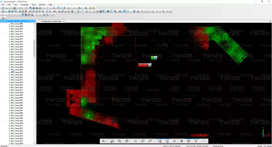Viewport: 272px width, 147px height.
Task: Click the Help question mark toolbar icon
Action: point(26,8)
